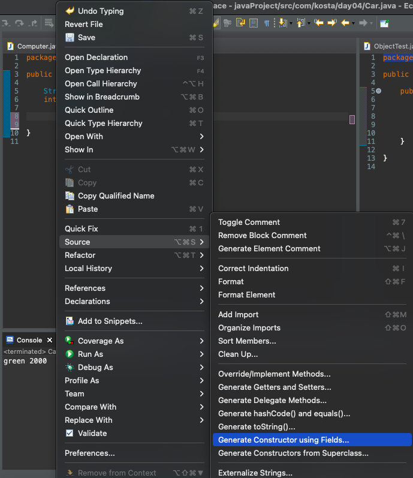The image size is (413, 478).
Task: Expand the Refactor submenu
Action: [134, 255]
